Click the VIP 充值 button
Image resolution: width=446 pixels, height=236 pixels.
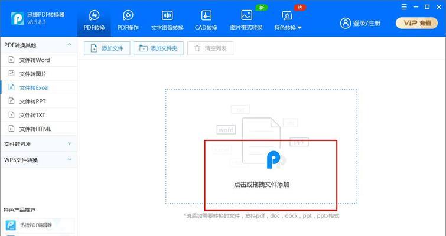pyautogui.click(x=417, y=23)
